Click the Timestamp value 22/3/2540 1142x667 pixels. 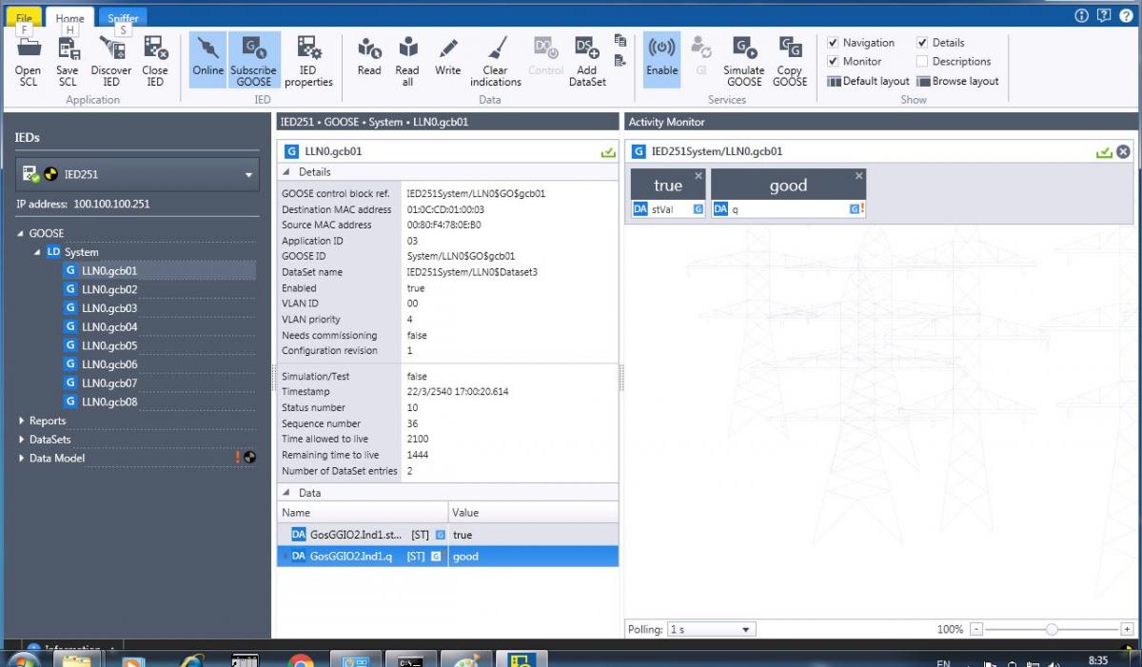tap(458, 392)
